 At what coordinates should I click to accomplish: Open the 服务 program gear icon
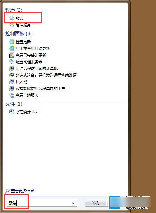(x=12, y=18)
